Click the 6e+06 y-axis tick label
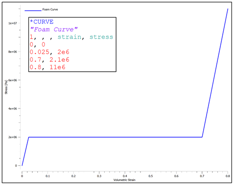Viewport: 234px width, 186px height. (x=13, y=80)
